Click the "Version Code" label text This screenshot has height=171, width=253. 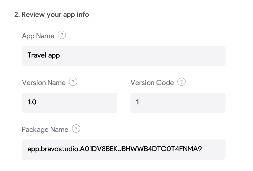[152, 83]
